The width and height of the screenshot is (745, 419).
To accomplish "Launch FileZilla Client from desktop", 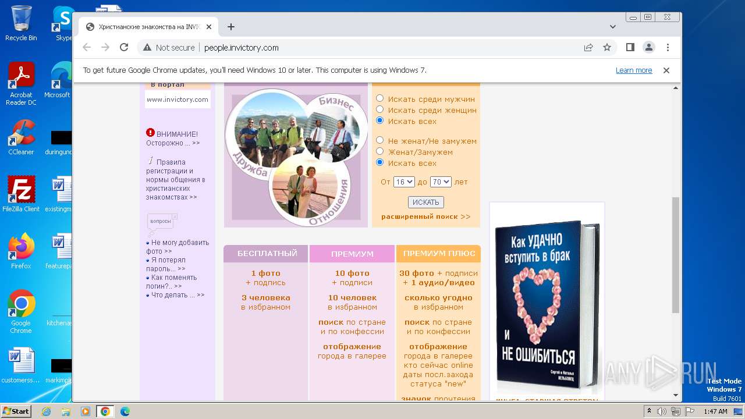I will [x=21, y=194].
